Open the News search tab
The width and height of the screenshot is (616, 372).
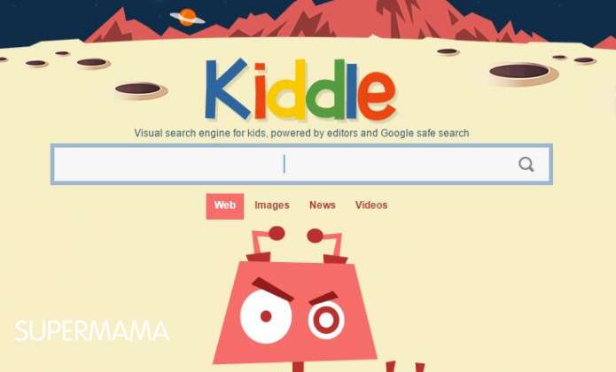[x=322, y=205]
